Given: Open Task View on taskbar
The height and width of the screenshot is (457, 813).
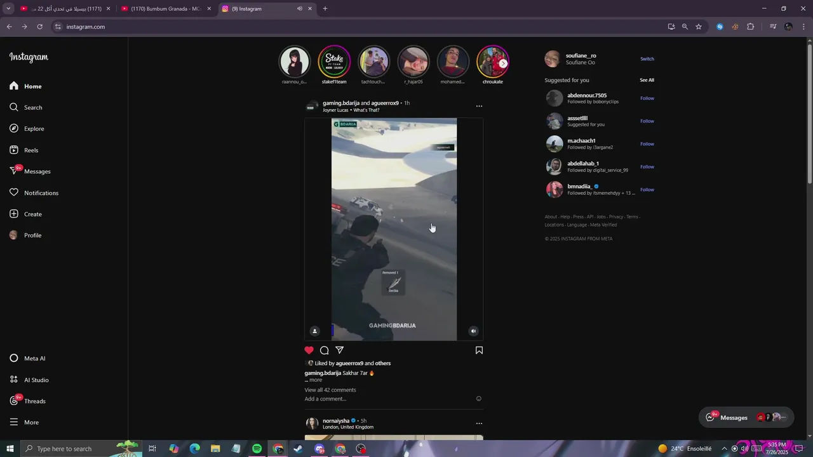Looking at the screenshot, I should pos(152,449).
